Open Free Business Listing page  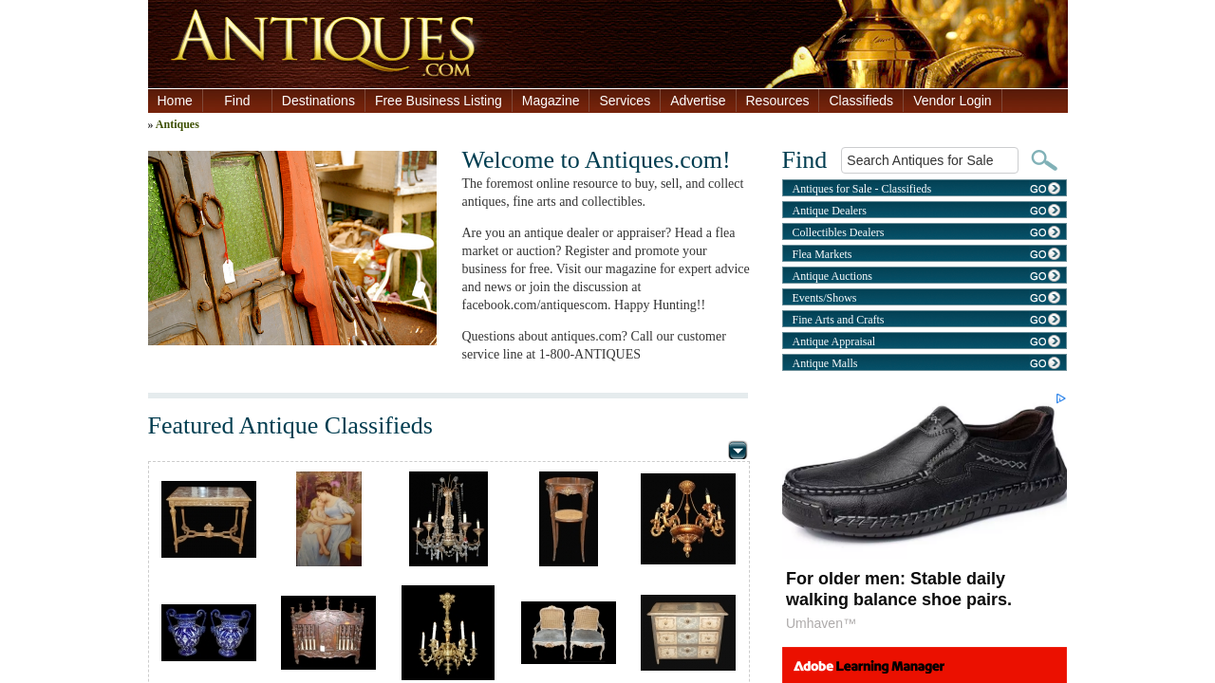click(x=439, y=101)
